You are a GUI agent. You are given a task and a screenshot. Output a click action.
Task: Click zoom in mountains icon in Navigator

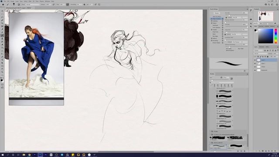(275, 23)
